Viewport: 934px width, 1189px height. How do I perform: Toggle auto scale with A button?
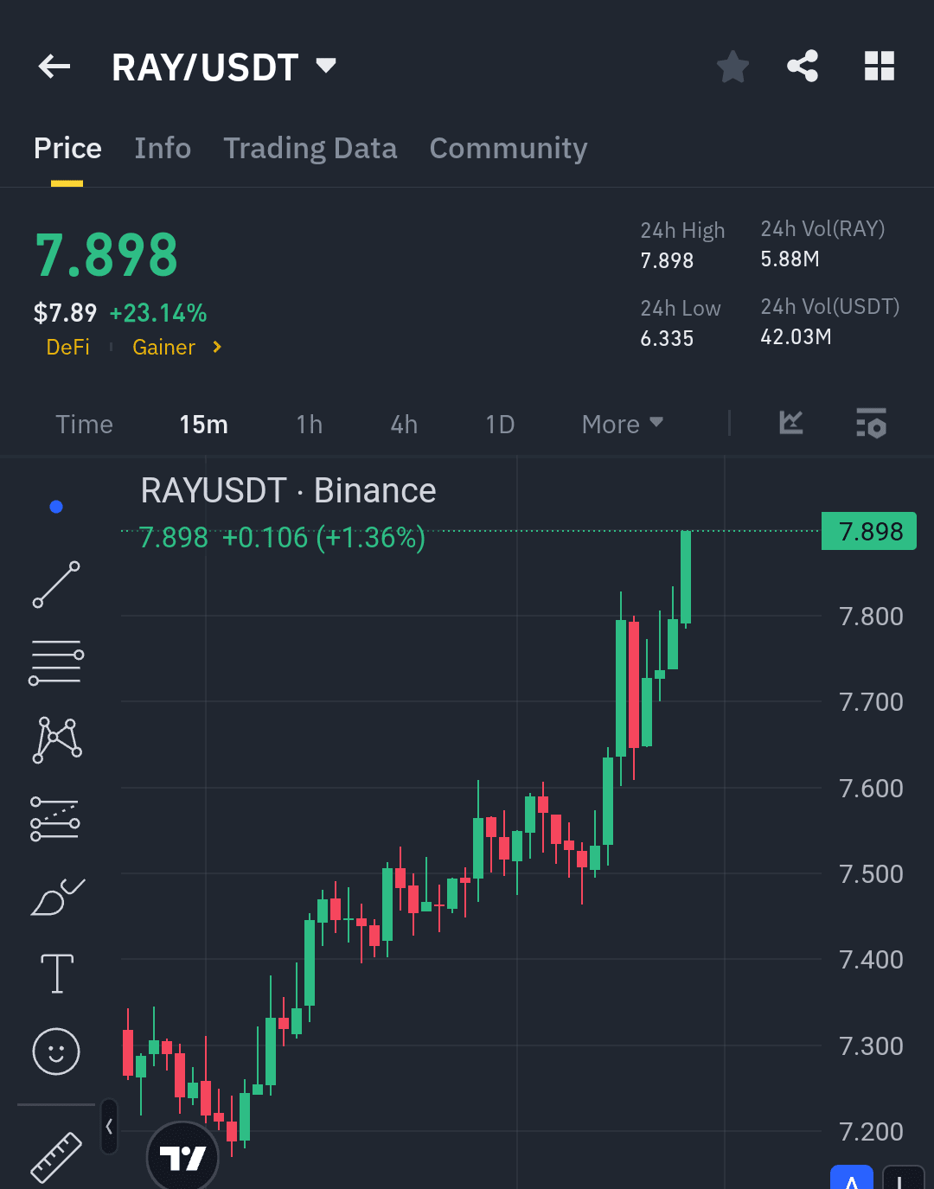(852, 1178)
